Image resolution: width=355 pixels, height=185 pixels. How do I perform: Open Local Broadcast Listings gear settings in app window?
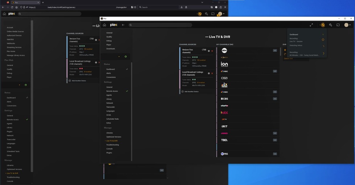(209, 73)
